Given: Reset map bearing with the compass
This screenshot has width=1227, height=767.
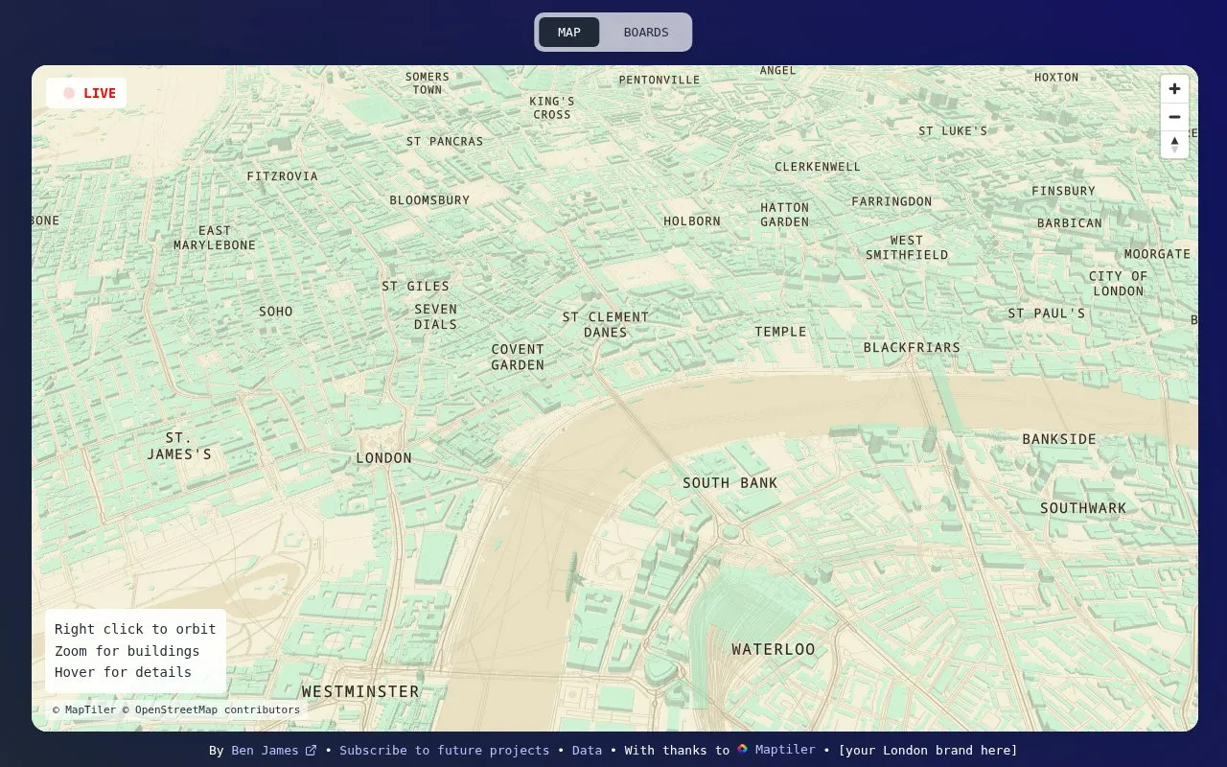Looking at the screenshot, I should (1174, 145).
